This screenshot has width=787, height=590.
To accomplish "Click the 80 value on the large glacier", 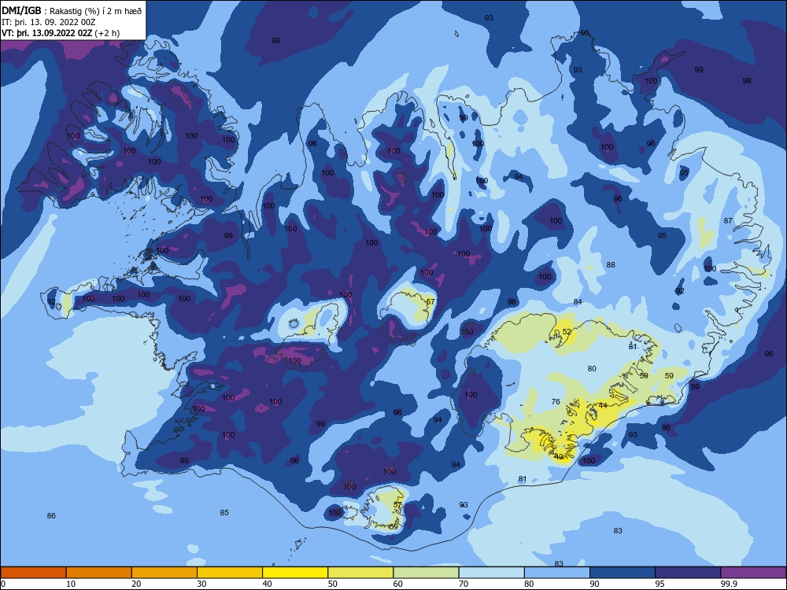I will (x=592, y=368).
